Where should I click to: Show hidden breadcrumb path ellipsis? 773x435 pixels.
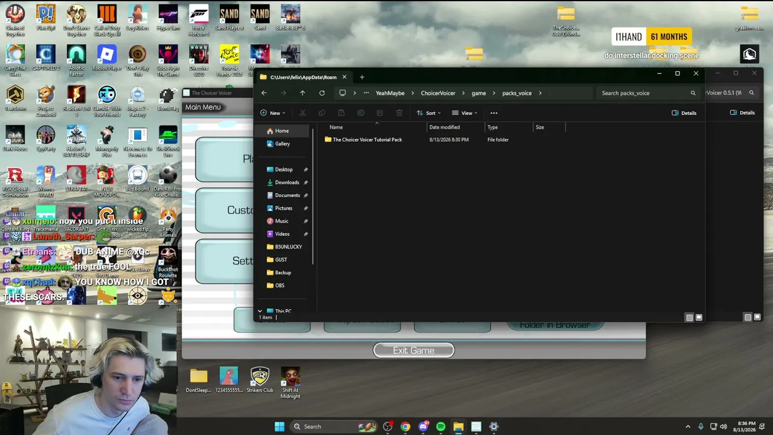tap(366, 93)
